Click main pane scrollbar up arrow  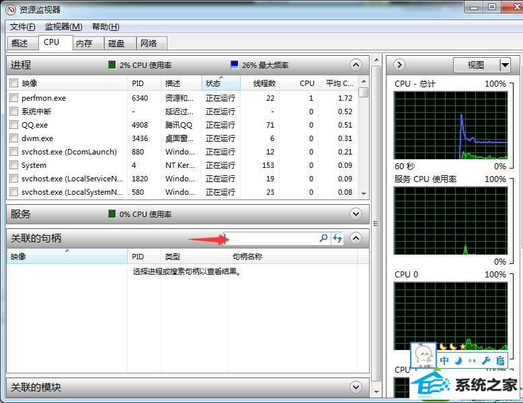point(376,60)
